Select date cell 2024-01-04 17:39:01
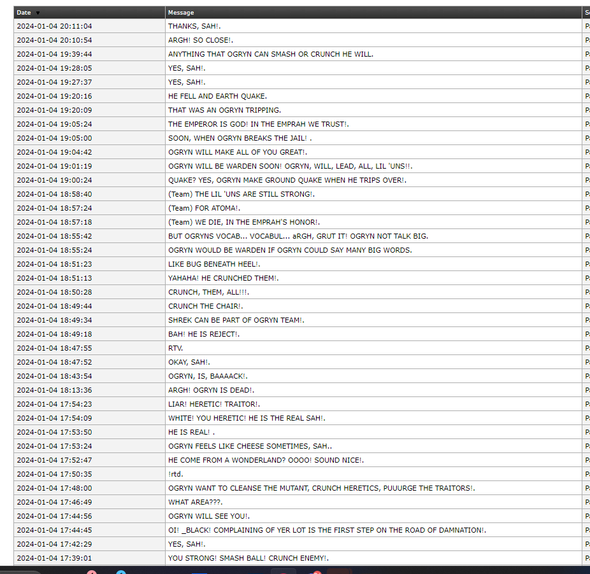590x574 pixels. [x=54, y=558]
